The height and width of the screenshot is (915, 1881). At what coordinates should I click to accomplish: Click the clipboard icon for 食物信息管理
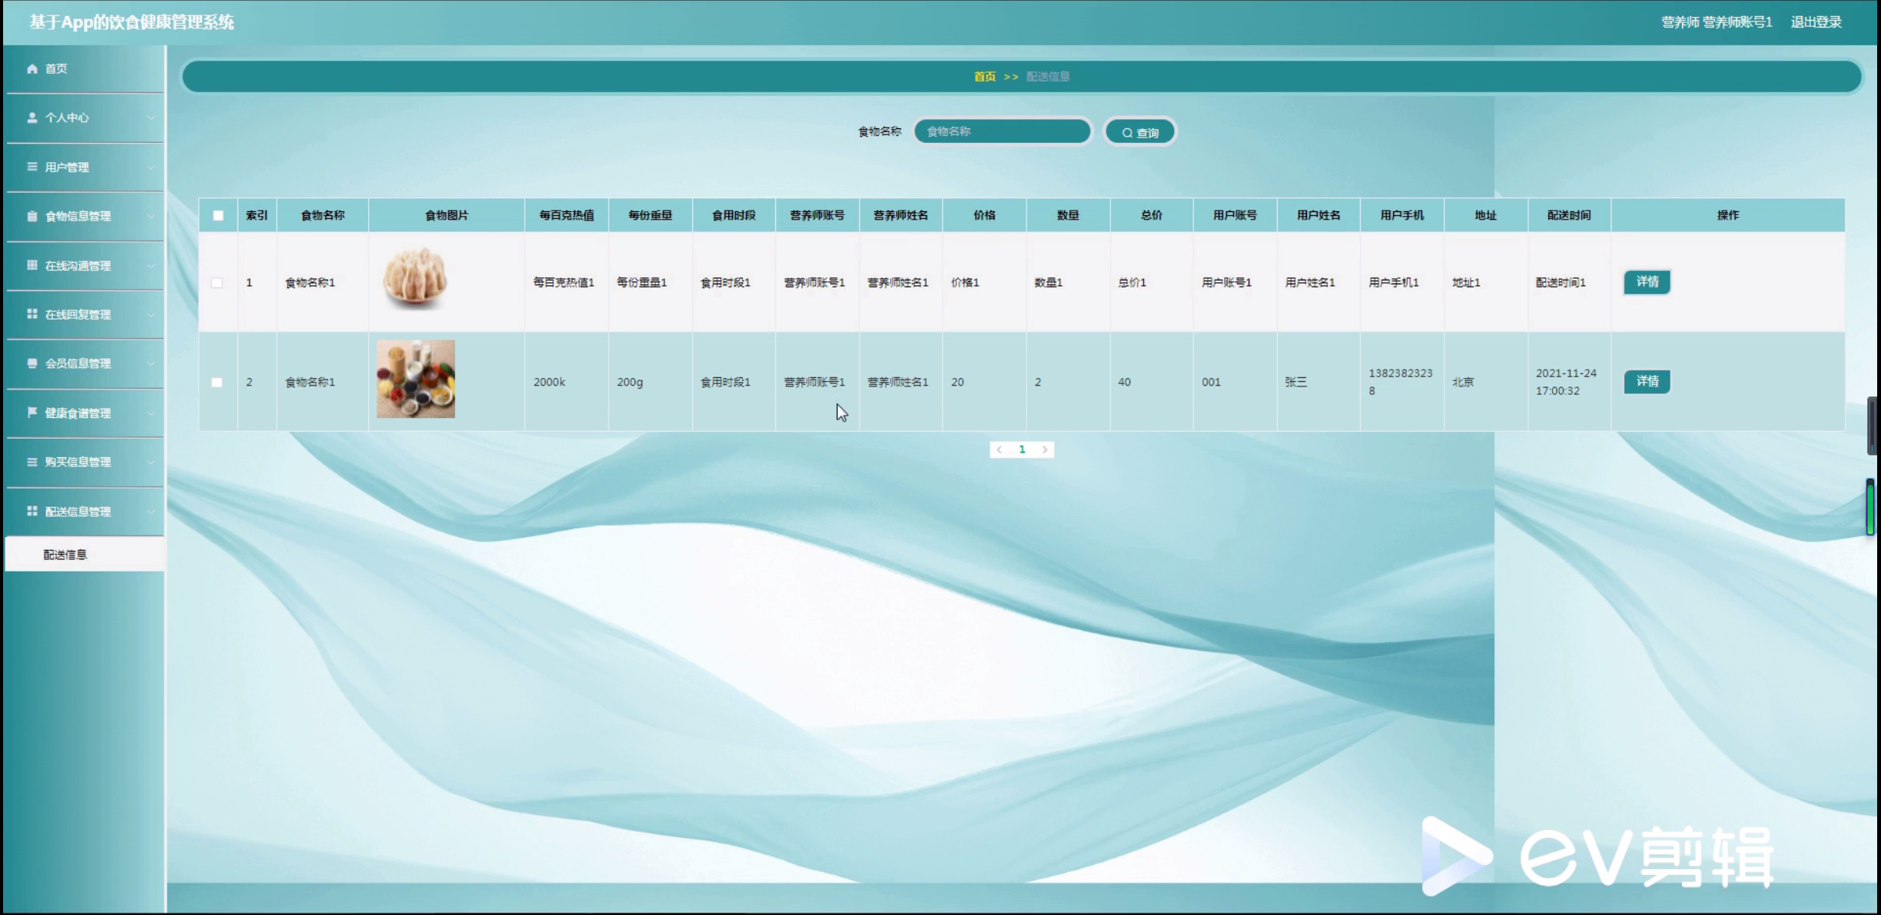(x=32, y=216)
